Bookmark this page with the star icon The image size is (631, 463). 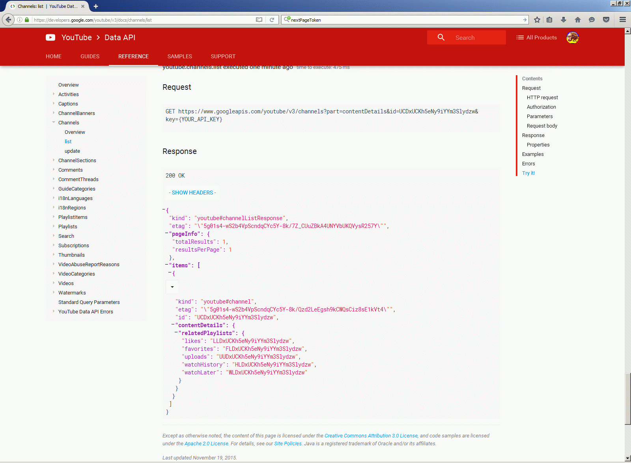point(537,20)
